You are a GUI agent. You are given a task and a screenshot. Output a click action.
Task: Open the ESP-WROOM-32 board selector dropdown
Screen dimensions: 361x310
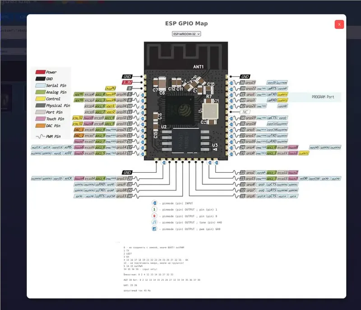[x=186, y=33]
